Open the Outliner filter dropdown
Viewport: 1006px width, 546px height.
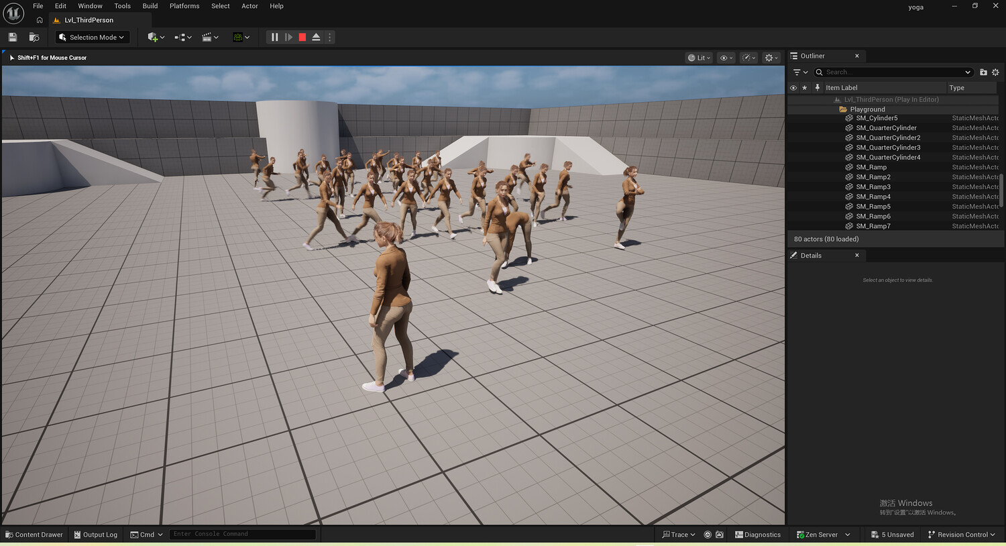click(800, 72)
